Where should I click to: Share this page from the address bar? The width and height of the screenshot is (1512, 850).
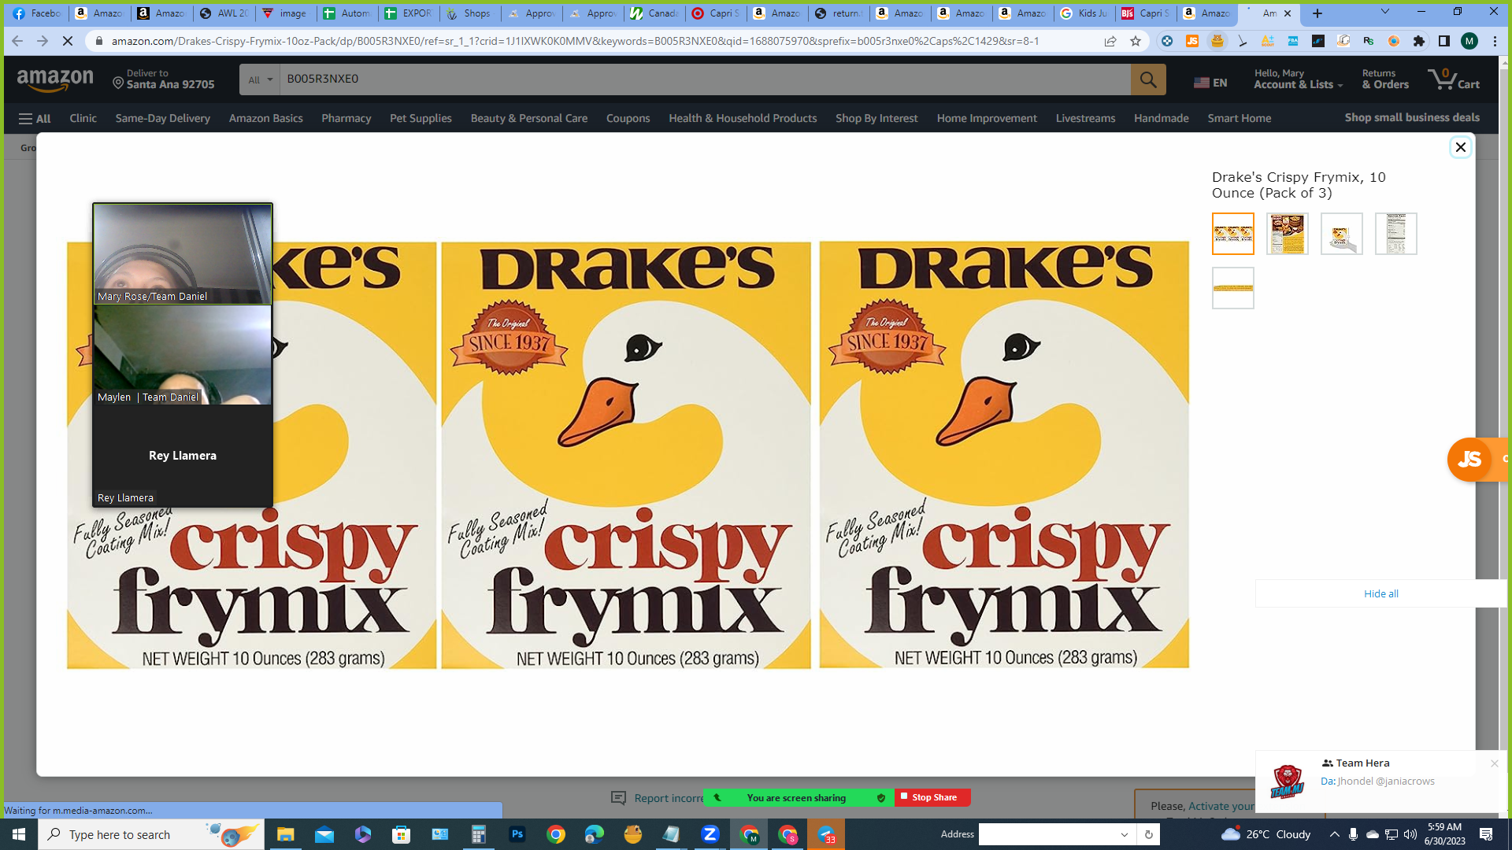[1110, 41]
